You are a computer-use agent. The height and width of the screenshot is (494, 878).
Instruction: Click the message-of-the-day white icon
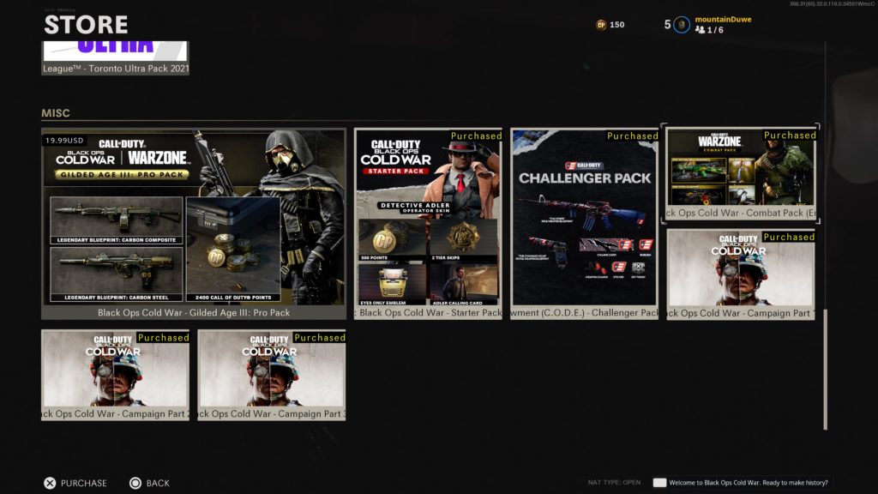[x=659, y=482]
